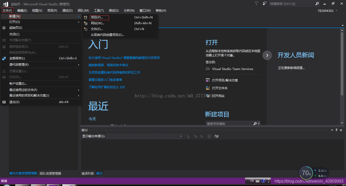Go to previous message in Output

click(x=196, y=136)
